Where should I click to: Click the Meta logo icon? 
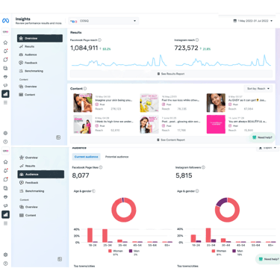pyautogui.click(x=5, y=21)
